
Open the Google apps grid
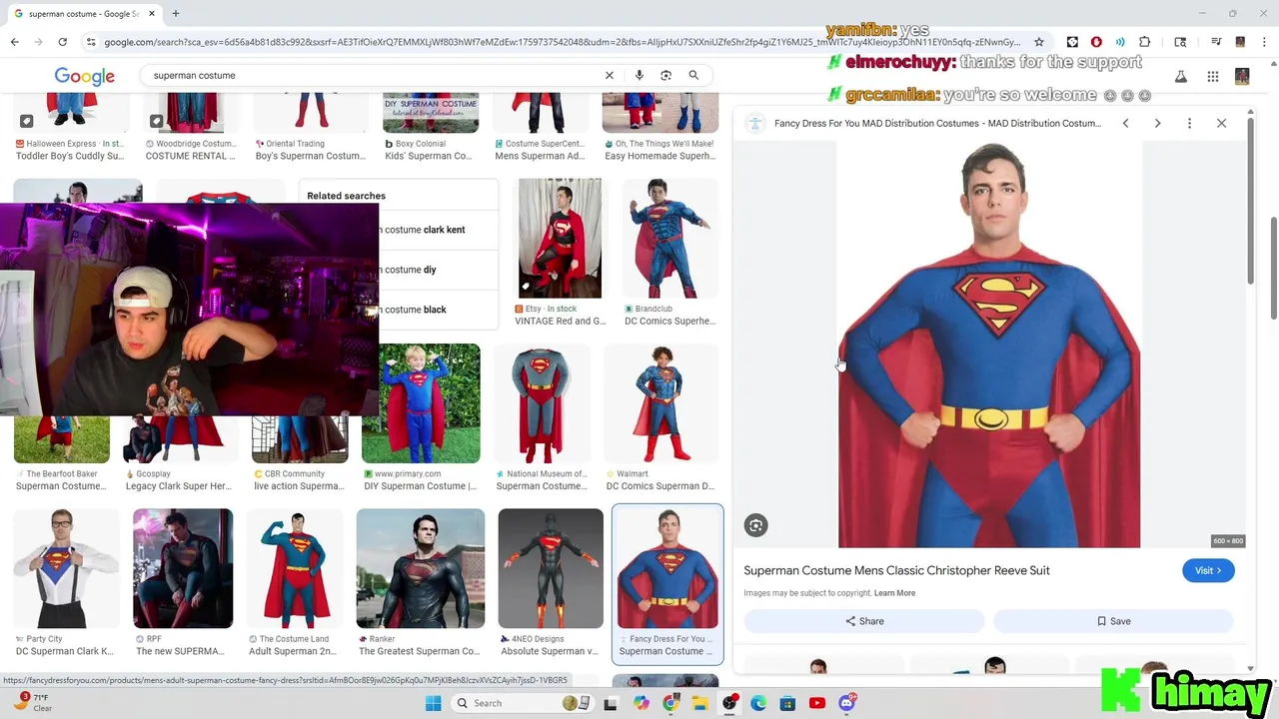1212,76
